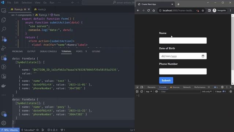This screenshot has height=132, width=234.
Task: Click the 'Form' symbol breadcrumb
Action: [x=55, y=15]
